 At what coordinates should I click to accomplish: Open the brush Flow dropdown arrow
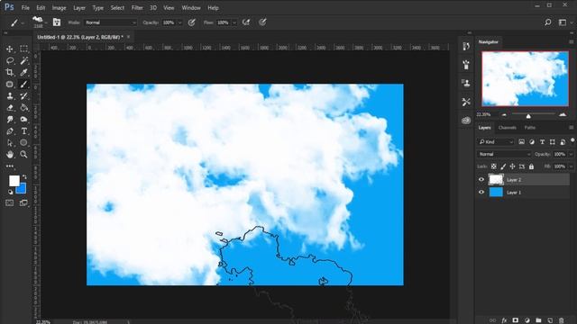[x=234, y=22]
